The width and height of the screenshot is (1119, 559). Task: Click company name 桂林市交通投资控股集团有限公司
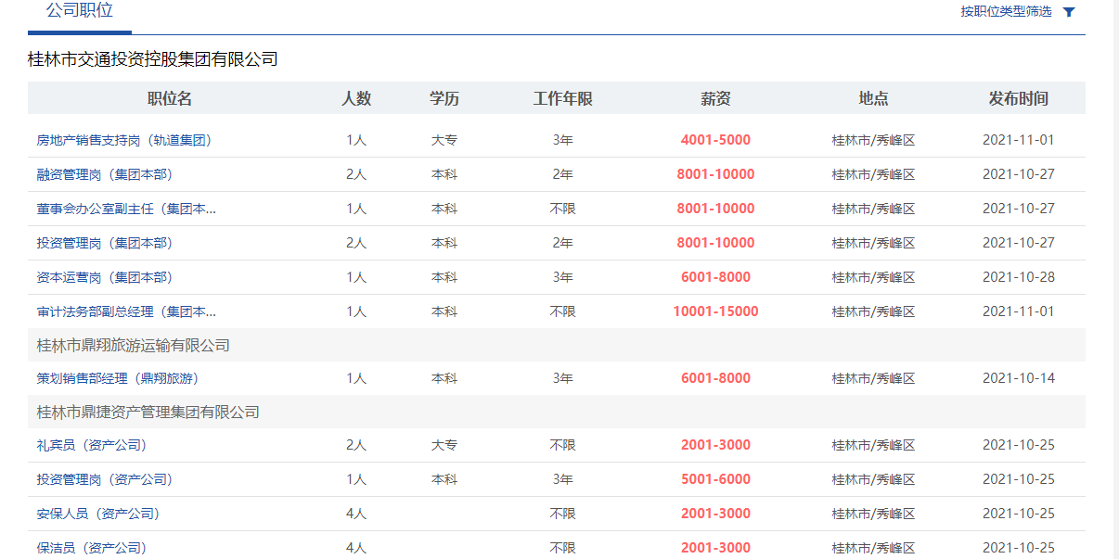(x=153, y=59)
